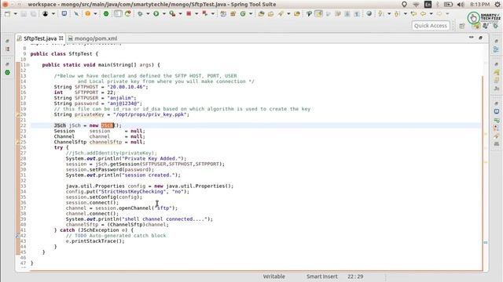The image size is (503, 282).
Task: Click the Next Annotation arrow icon
Action: pyautogui.click(x=380, y=14)
